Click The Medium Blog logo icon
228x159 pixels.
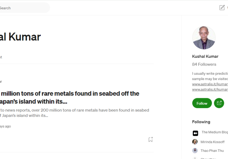click(x=195, y=133)
